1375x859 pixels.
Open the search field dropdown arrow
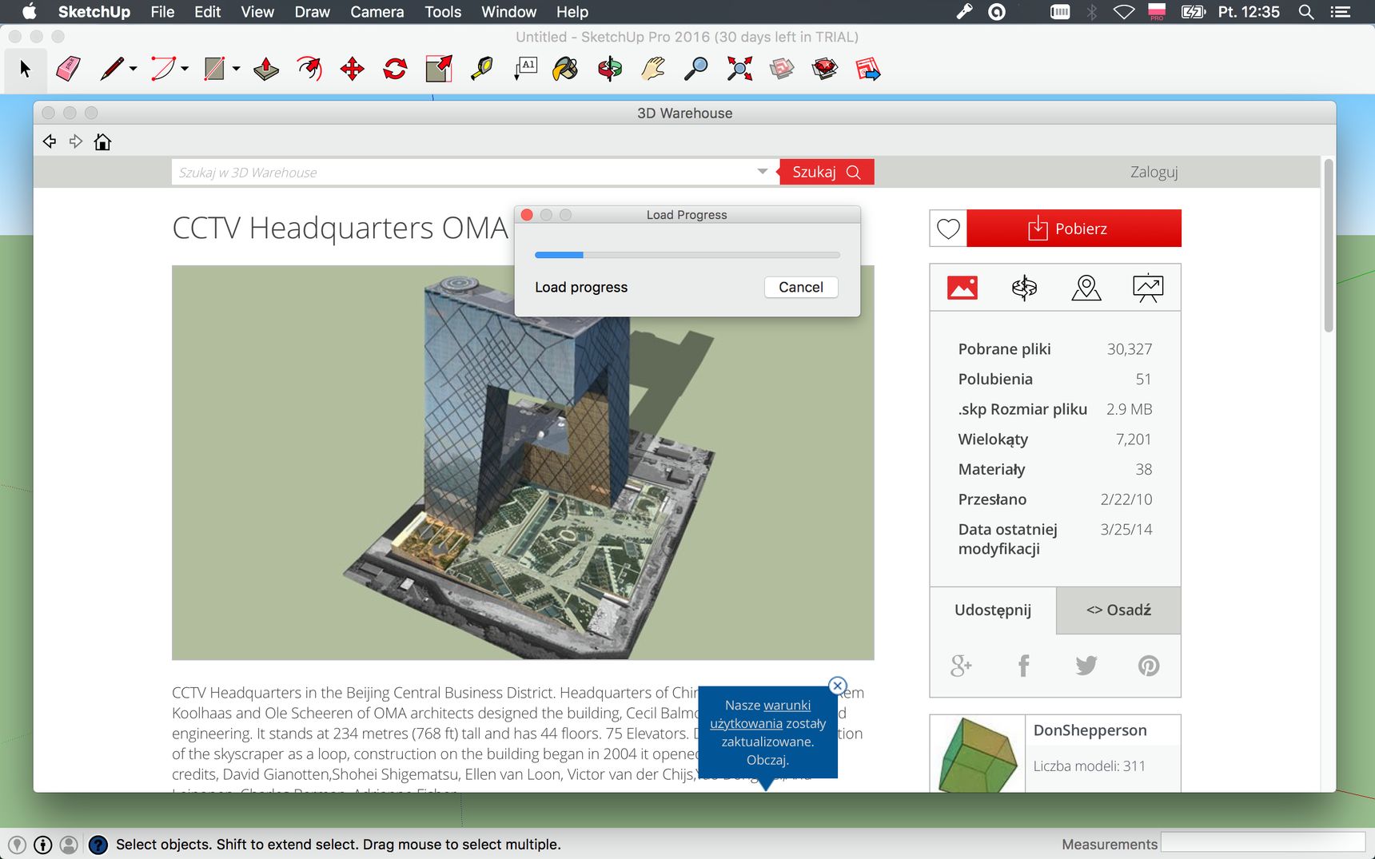point(763,172)
